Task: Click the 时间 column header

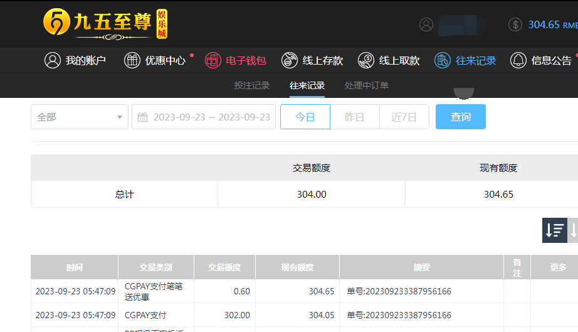Action: click(75, 267)
